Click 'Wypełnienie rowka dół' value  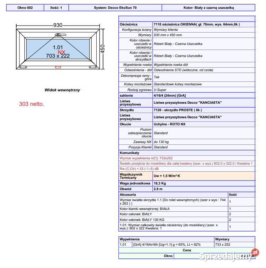171,65
